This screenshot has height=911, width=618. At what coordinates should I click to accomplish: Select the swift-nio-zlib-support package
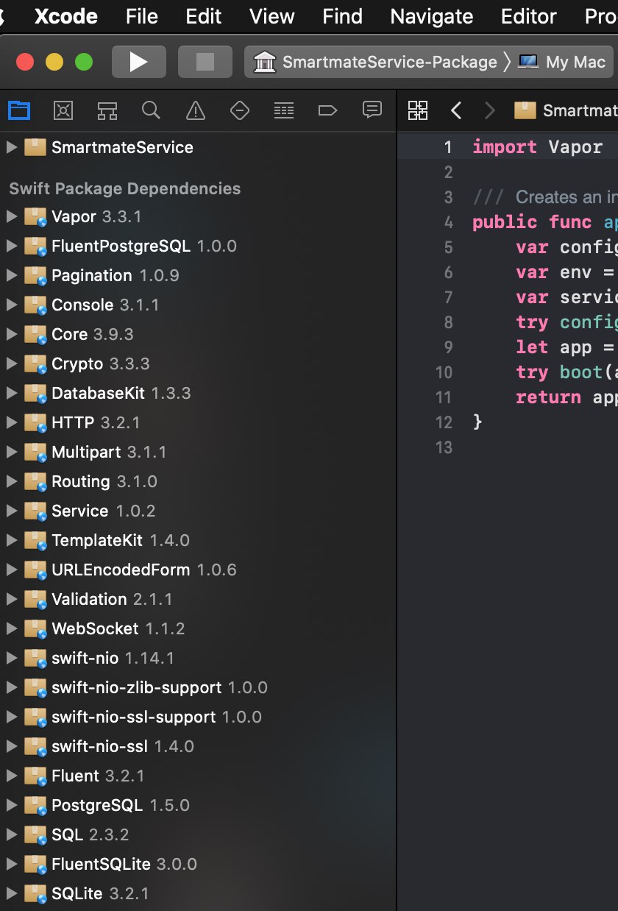pyautogui.click(x=197, y=687)
